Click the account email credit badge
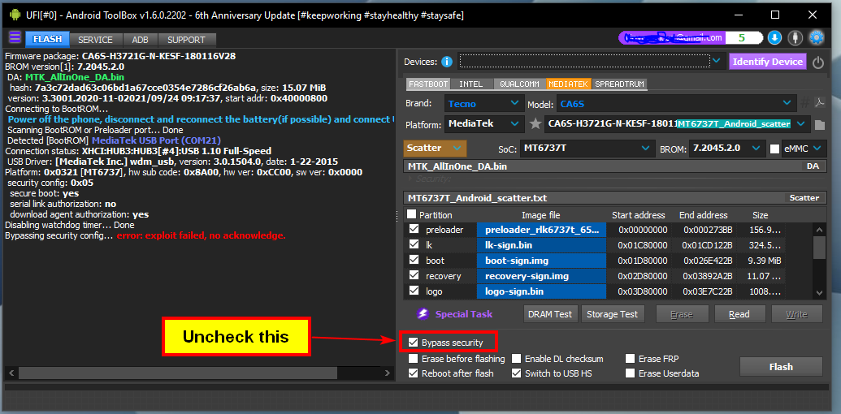 pyautogui.click(x=691, y=38)
